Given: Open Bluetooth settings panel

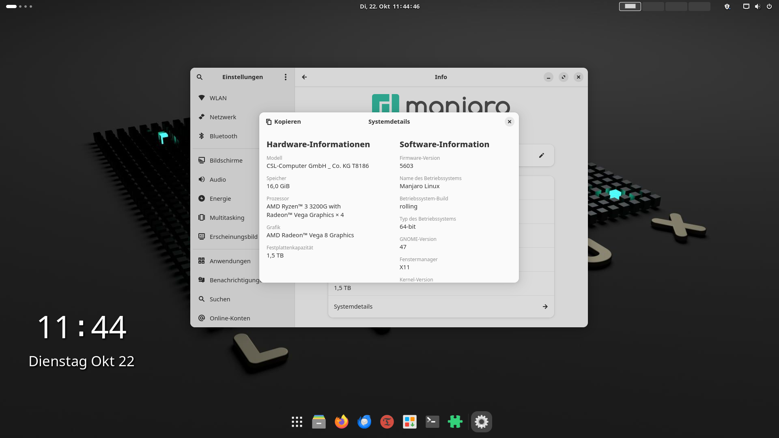Looking at the screenshot, I should (x=223, y=136).
